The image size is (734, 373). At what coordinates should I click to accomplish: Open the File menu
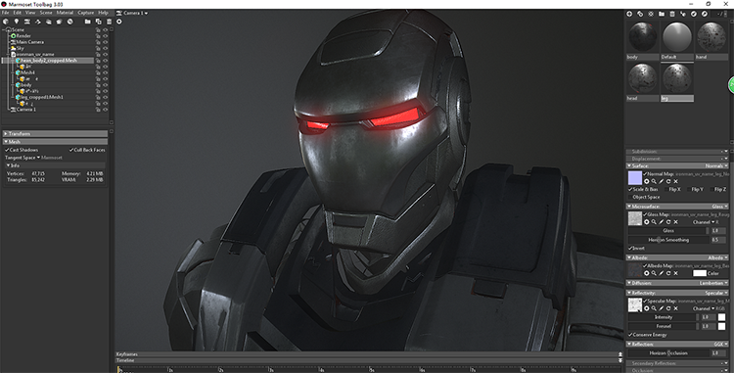(6, 13)
